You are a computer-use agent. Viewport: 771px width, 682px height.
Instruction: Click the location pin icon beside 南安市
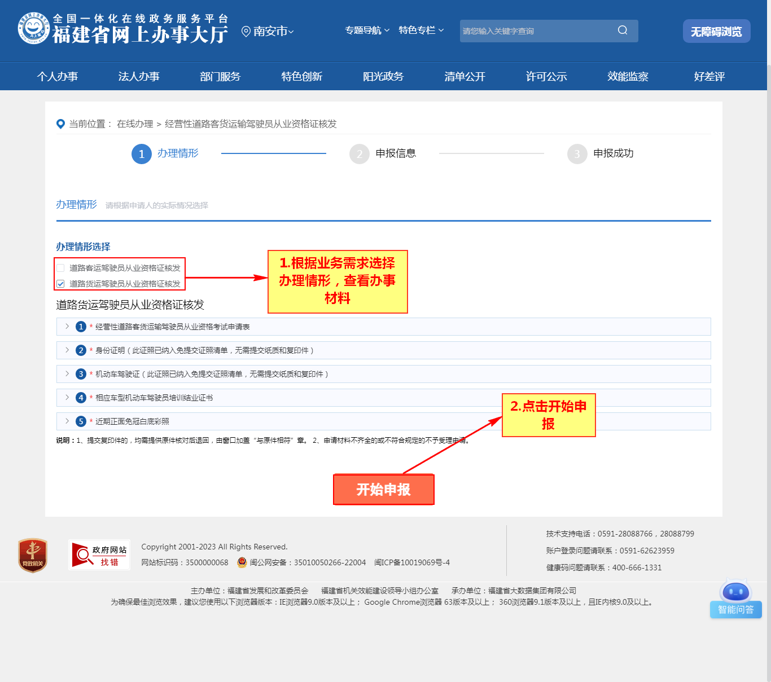pyautogui.click(x=246, y=32)
